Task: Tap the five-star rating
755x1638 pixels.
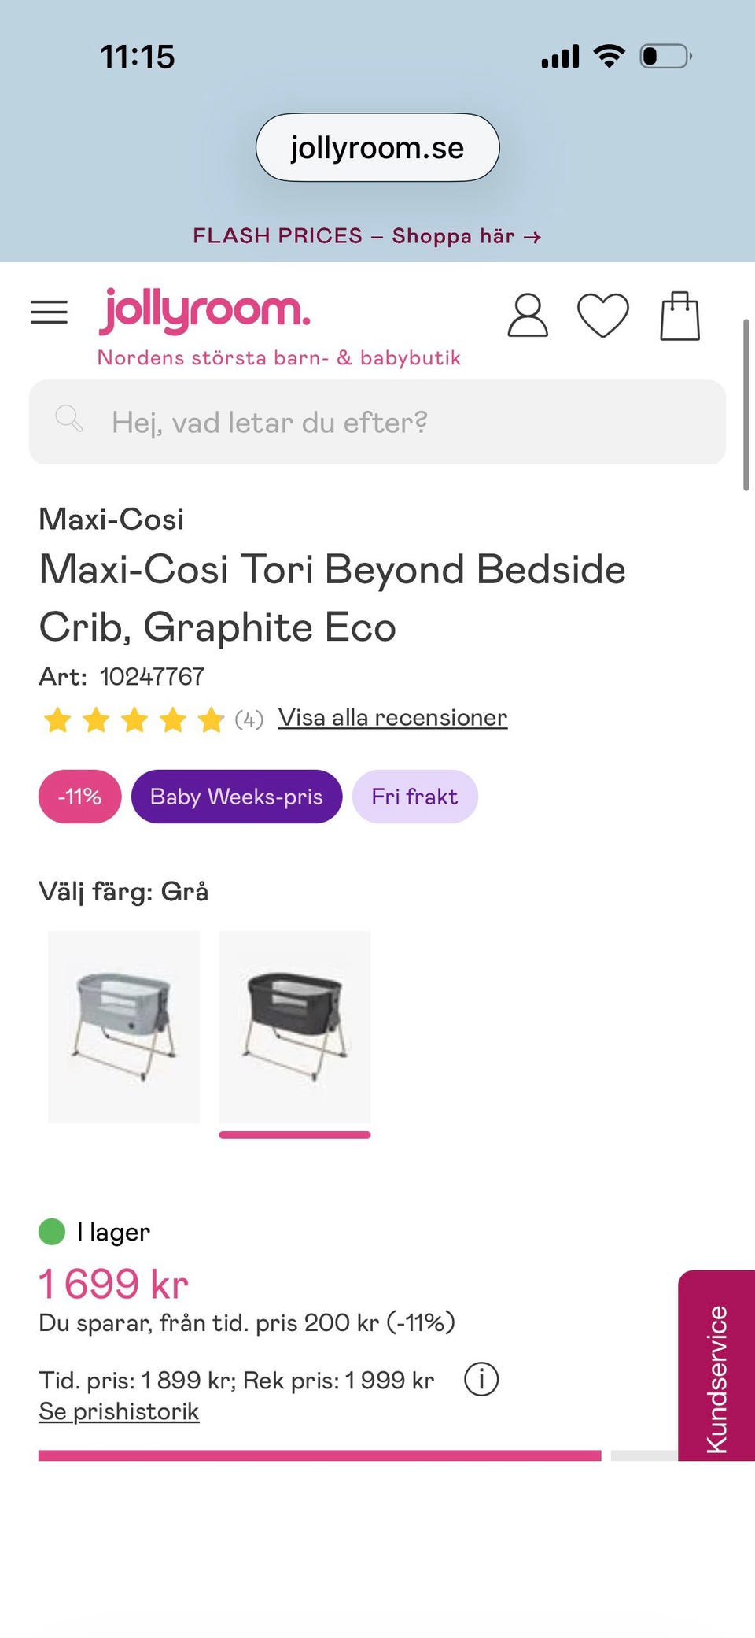Action: pyautogui.click(x=134, y=719)
